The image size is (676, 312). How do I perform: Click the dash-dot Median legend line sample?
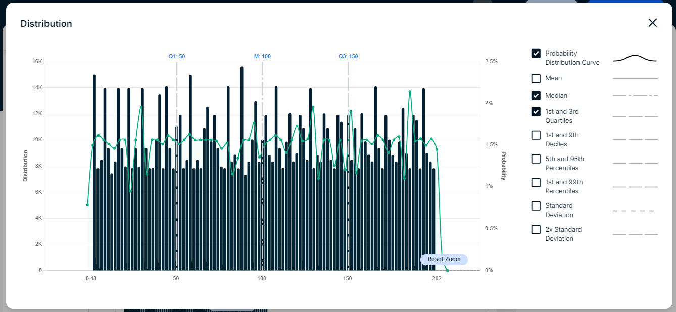(x=635, y=95)
